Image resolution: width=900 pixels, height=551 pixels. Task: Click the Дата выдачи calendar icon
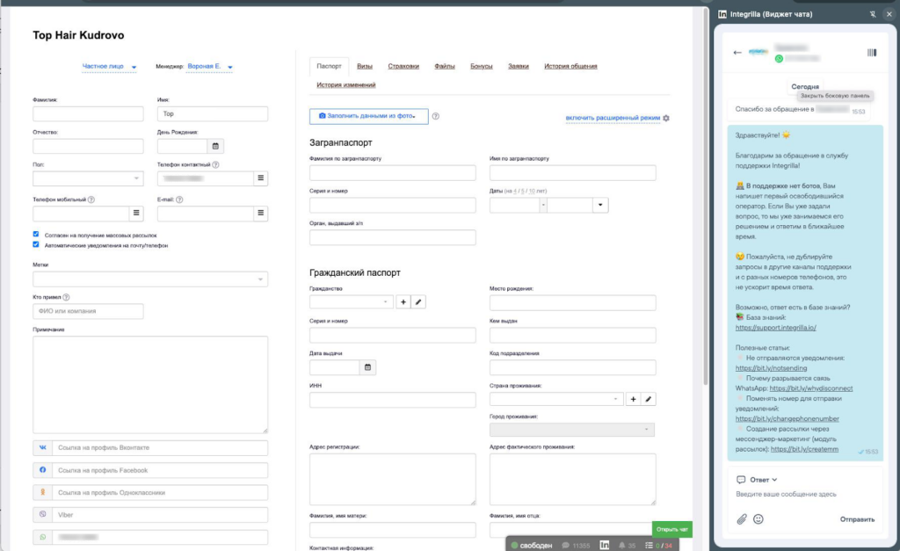[x=368, y=366]
